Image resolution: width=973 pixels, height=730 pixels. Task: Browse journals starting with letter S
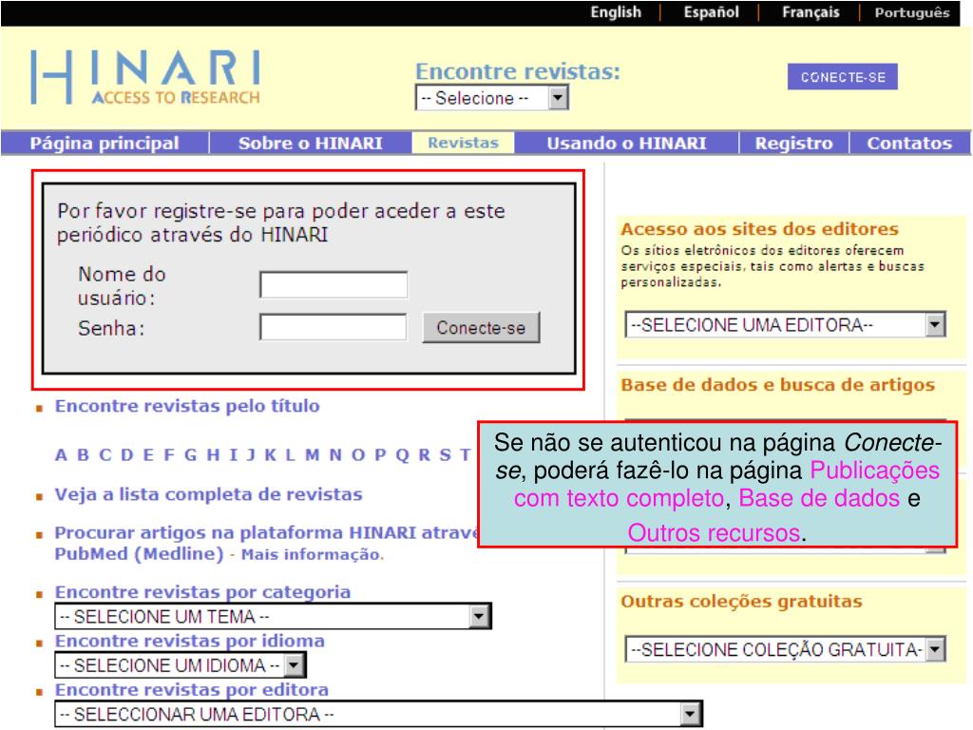click(x=446, y=455)
